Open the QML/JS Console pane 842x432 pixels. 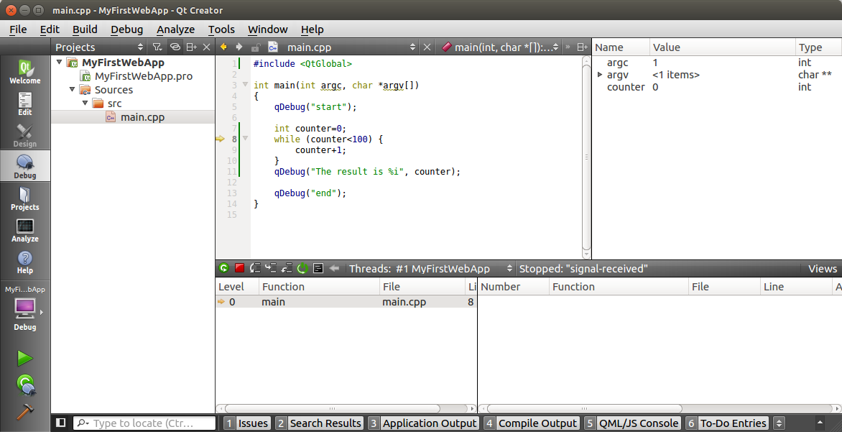(632, 423)
